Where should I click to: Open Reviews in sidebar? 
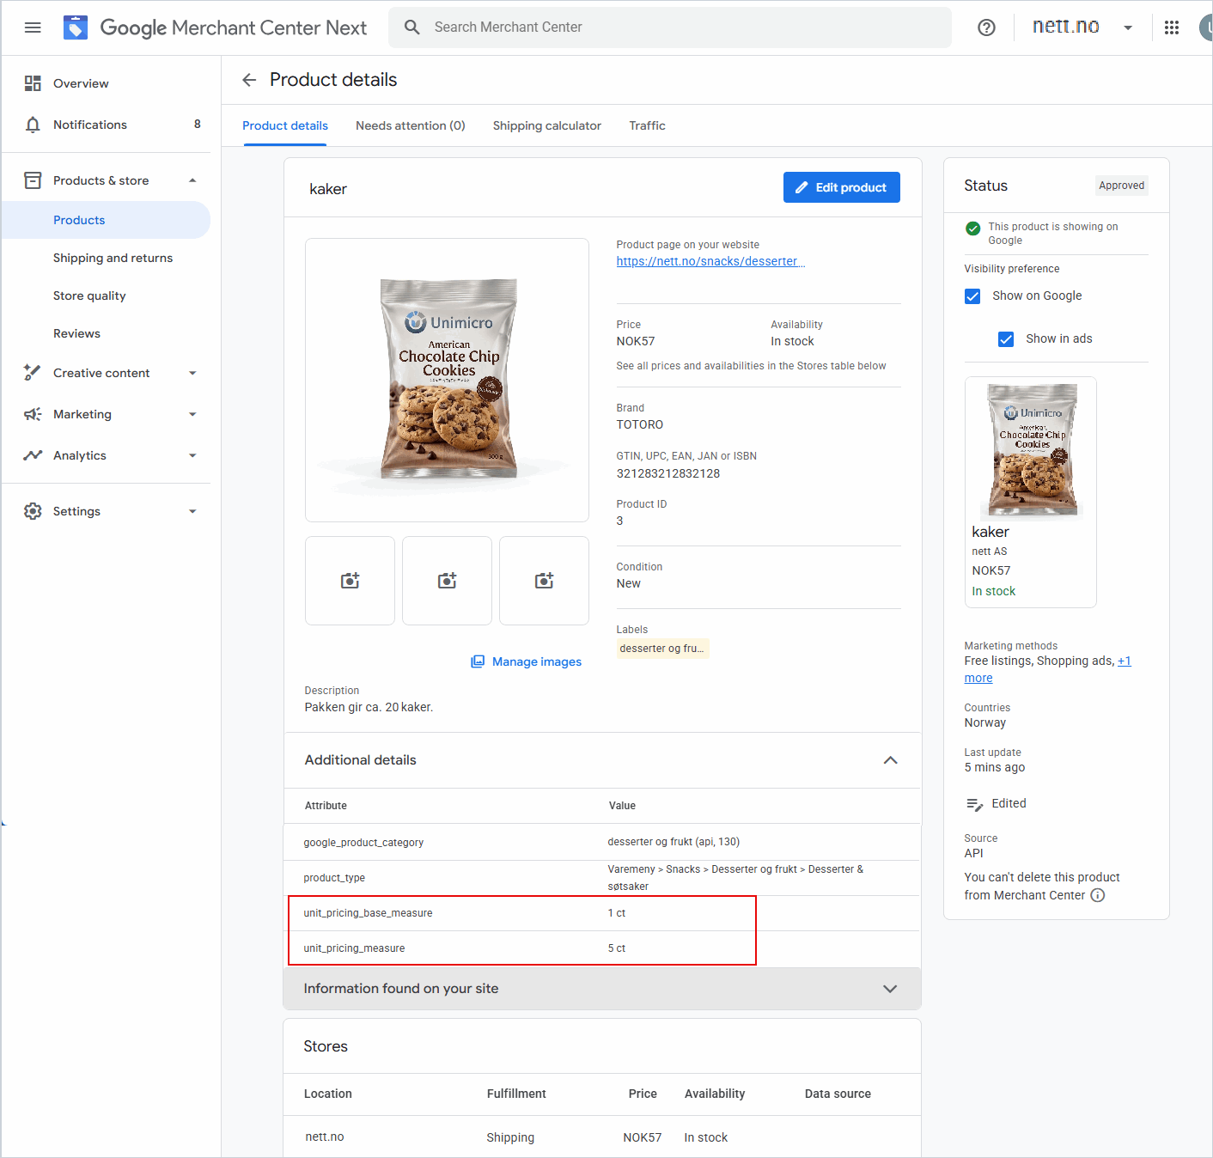point(76,333)
